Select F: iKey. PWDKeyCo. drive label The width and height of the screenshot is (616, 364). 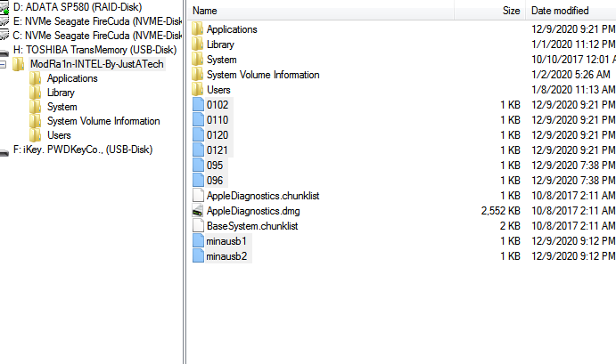point(83,150)
